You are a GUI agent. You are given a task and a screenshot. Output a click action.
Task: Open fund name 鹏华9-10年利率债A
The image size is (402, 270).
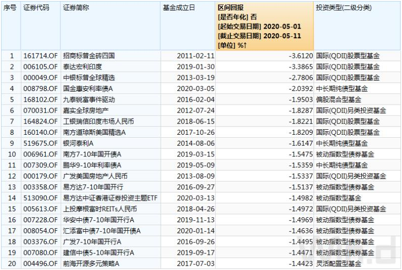(92, 165)
